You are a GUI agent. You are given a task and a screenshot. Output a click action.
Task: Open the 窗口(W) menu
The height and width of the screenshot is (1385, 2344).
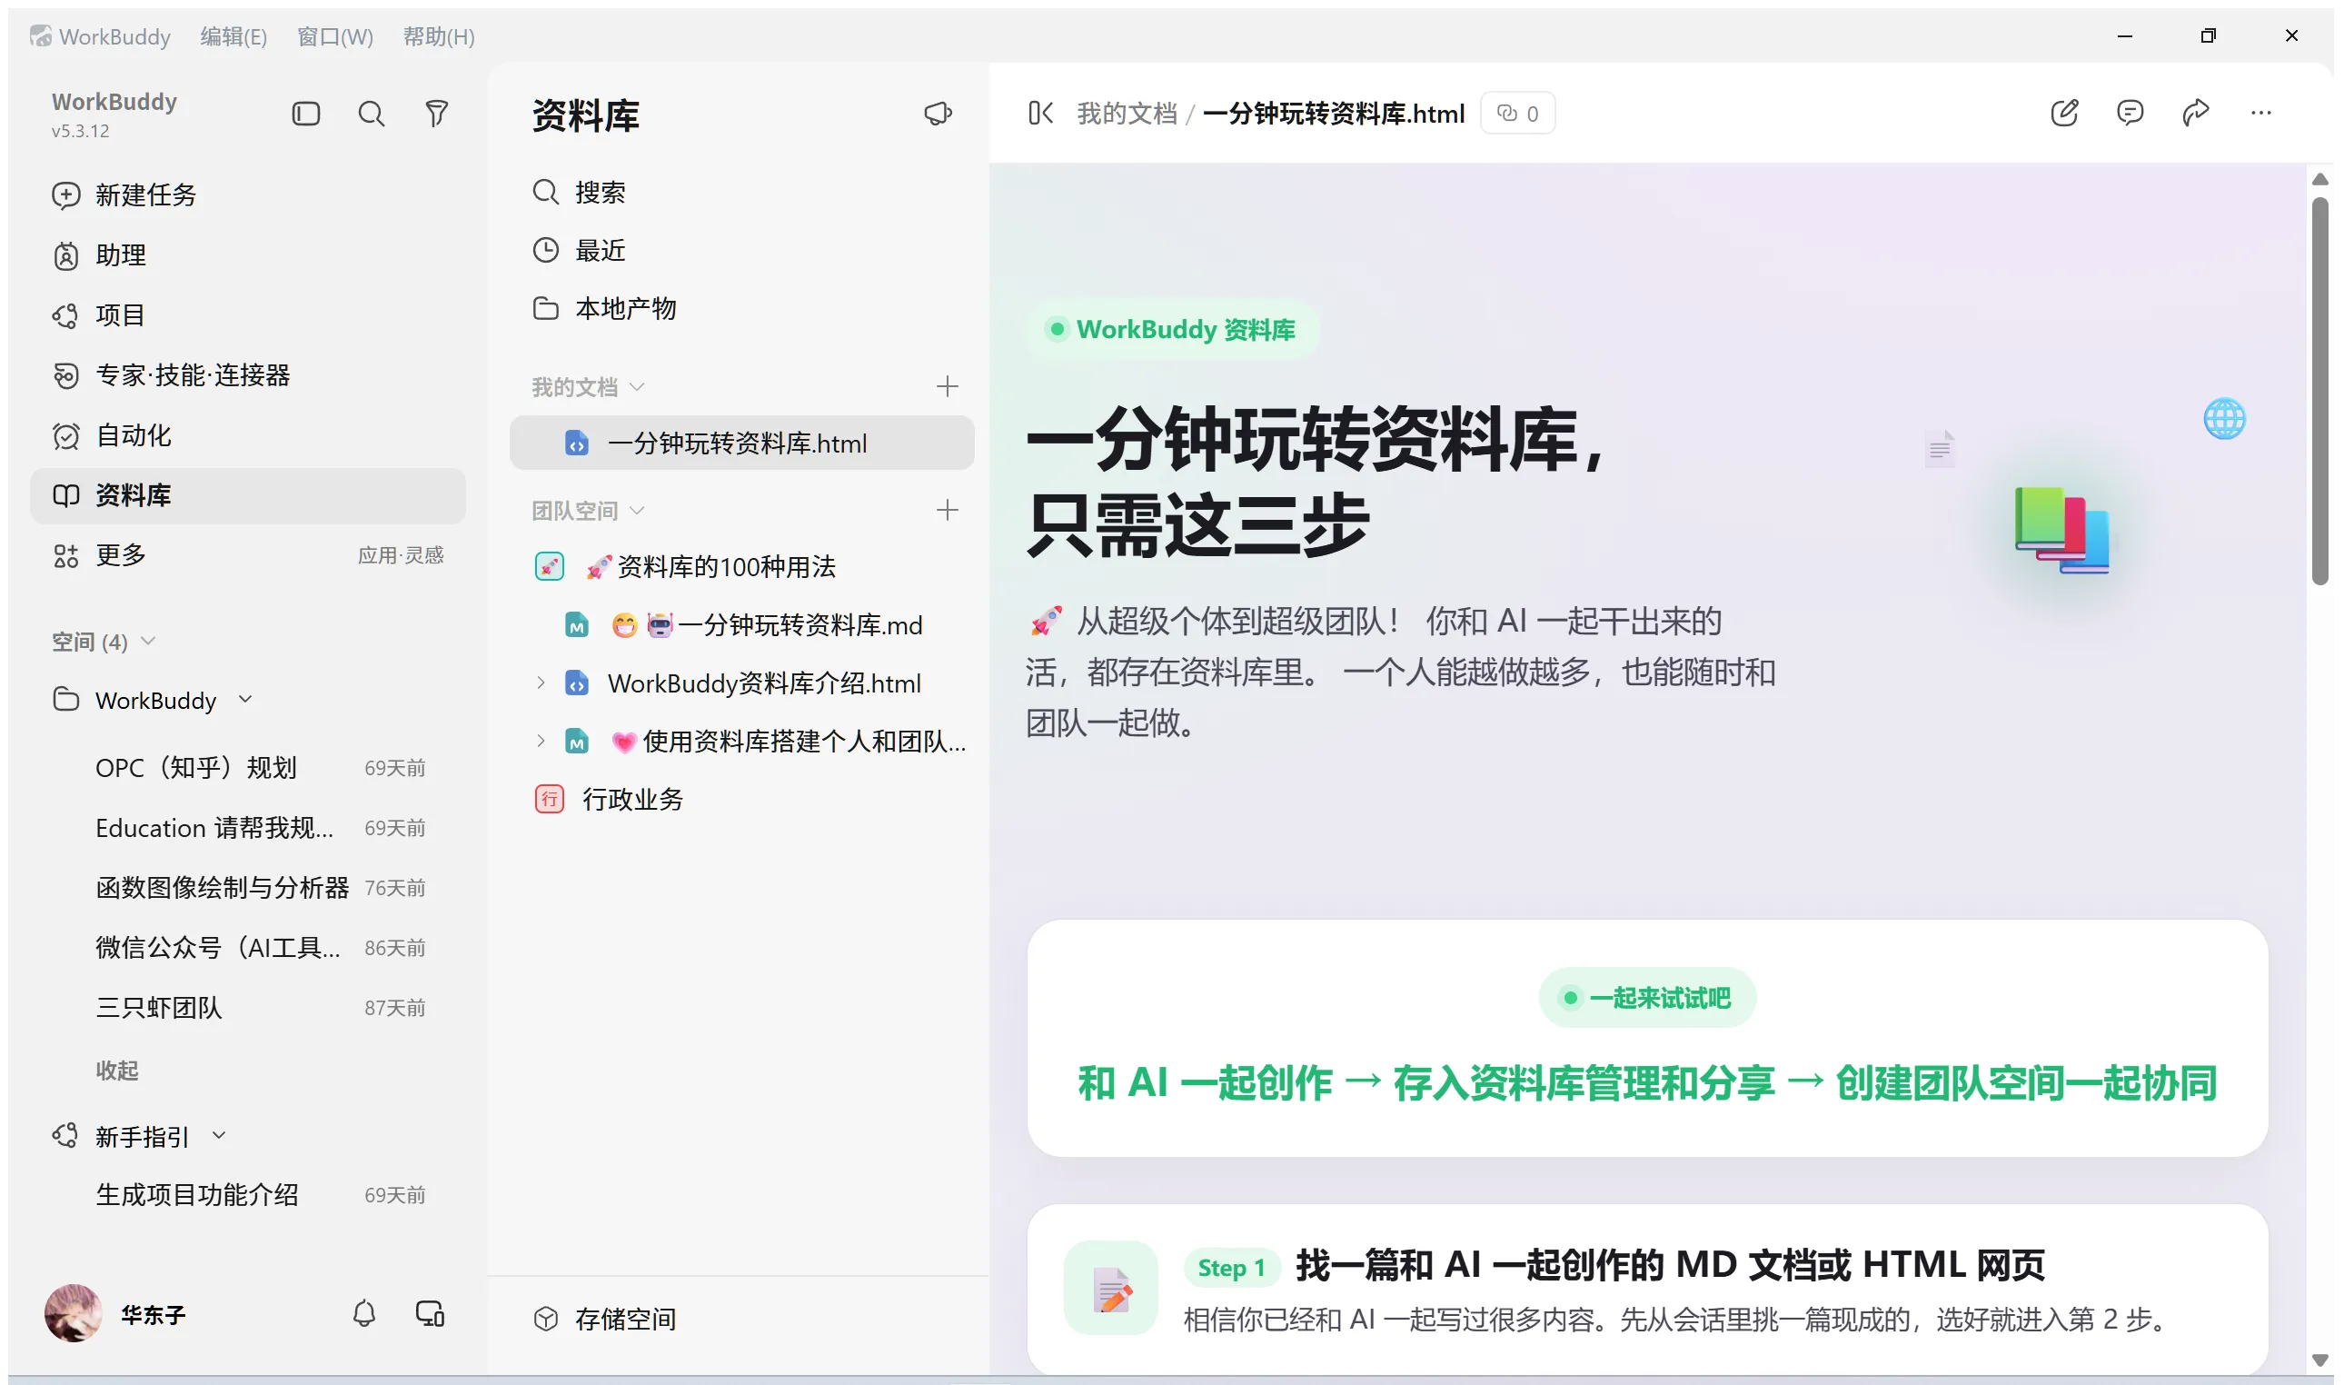coord(335,36)
